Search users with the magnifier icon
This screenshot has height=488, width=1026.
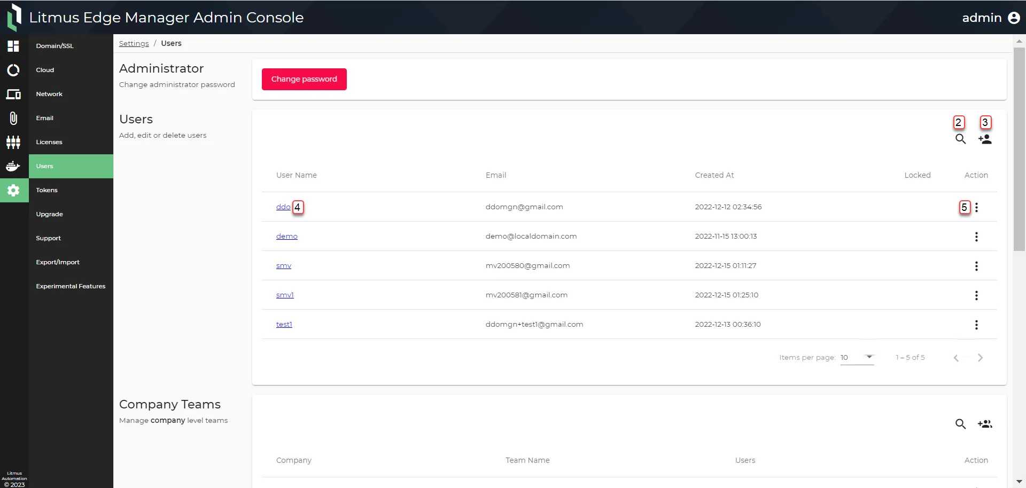(960, 139)
